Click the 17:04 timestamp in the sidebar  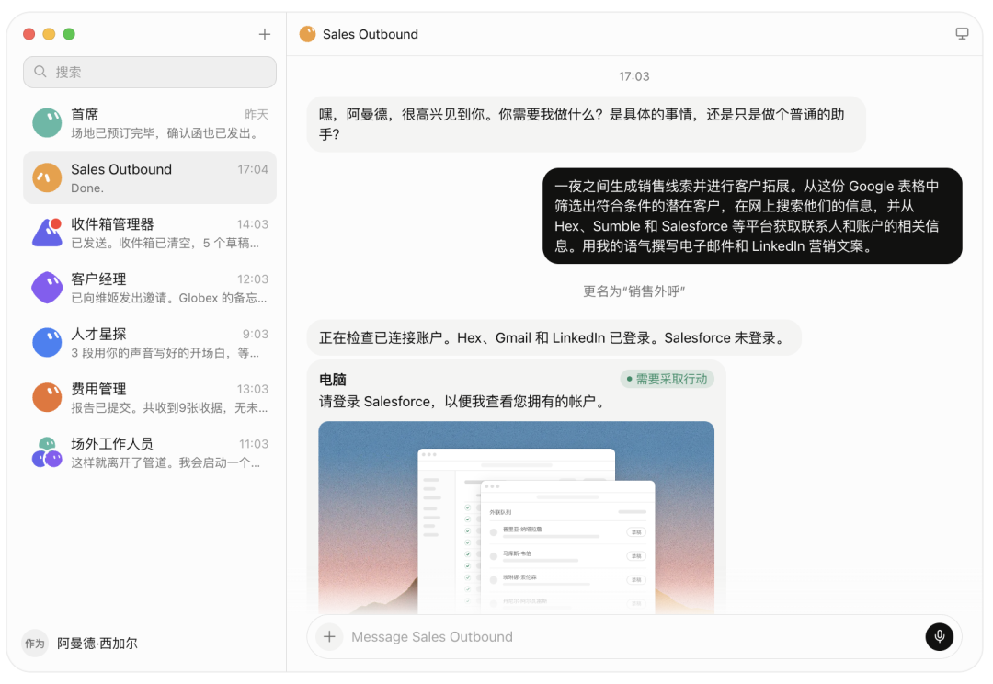point(253,169)
